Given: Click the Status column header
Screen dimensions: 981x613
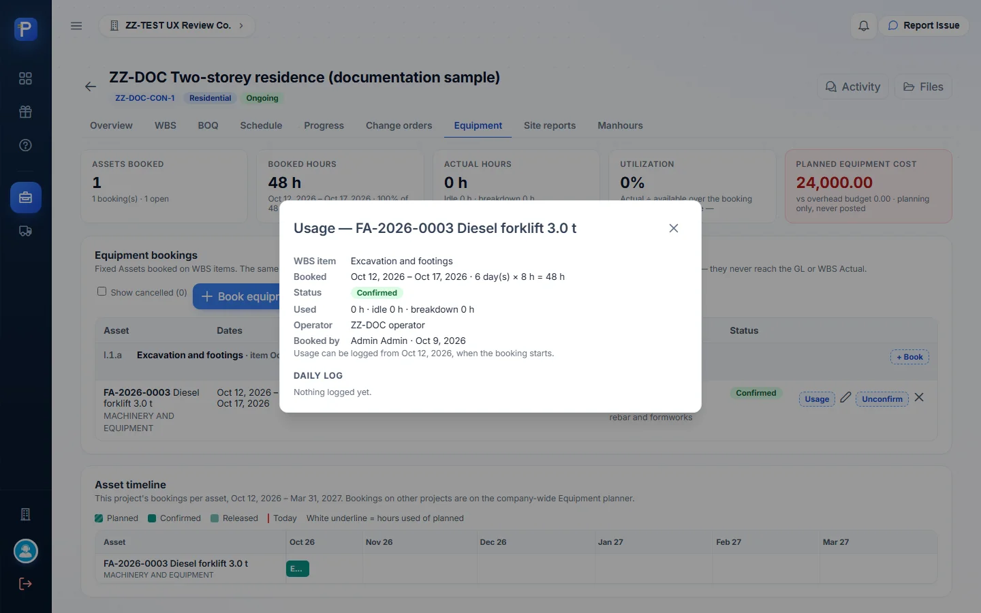Looking at the screenshot, I should click(744, 330).
